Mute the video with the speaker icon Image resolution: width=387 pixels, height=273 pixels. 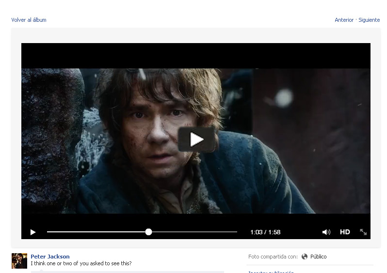pos(326,232)
